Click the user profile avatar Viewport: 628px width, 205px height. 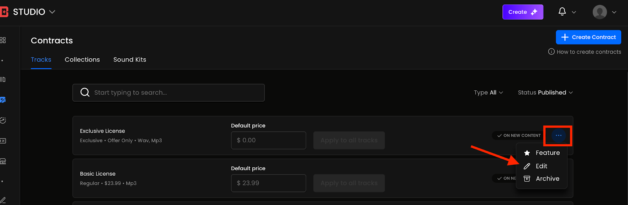[599, 12]
